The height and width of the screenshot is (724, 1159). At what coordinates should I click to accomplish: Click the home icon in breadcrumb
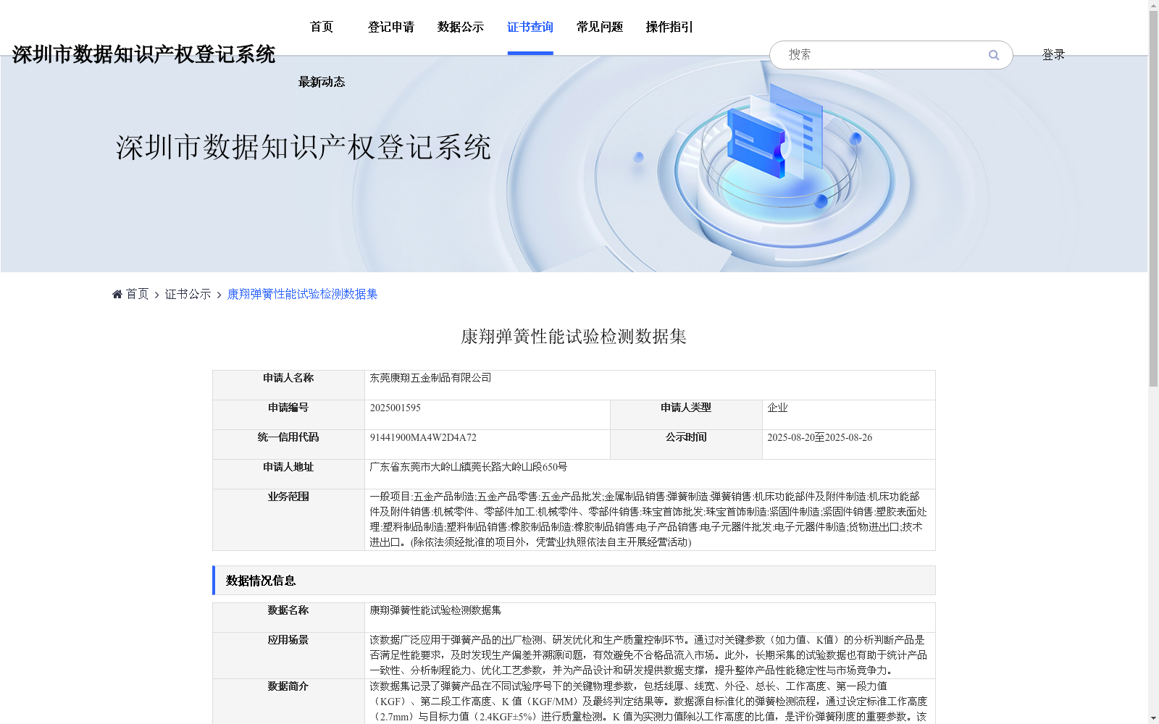[x=117, y=294]
